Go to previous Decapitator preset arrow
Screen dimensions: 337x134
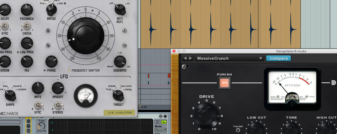(185, 58)
